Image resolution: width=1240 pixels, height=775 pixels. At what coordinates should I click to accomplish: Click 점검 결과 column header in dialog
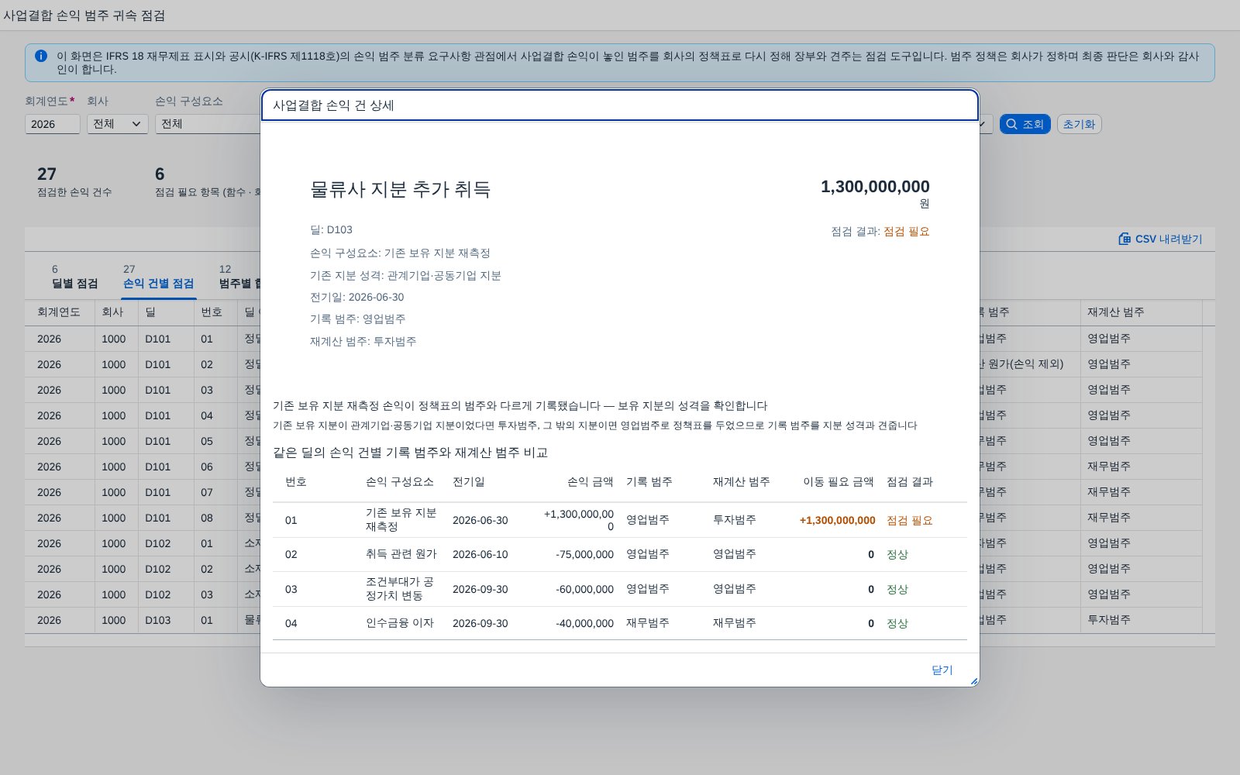point(910,482)
